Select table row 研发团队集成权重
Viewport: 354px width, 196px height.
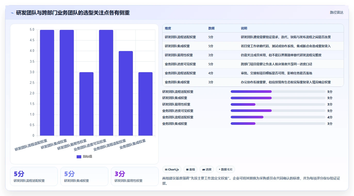253,46
